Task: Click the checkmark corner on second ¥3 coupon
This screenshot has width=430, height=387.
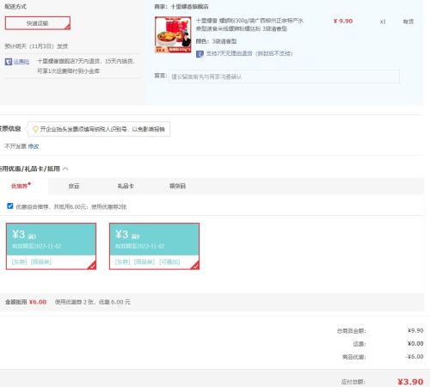Action: pyautogui.click(x=195, y=266)
